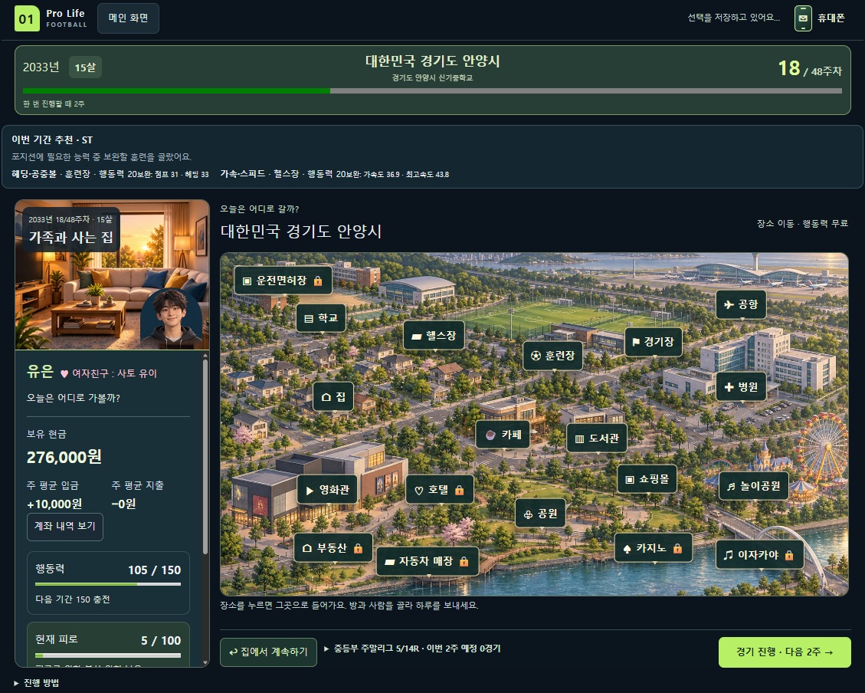Open the 영화관 cinema location marker
The width and height of the screenshot is (865, 693).
327,490
